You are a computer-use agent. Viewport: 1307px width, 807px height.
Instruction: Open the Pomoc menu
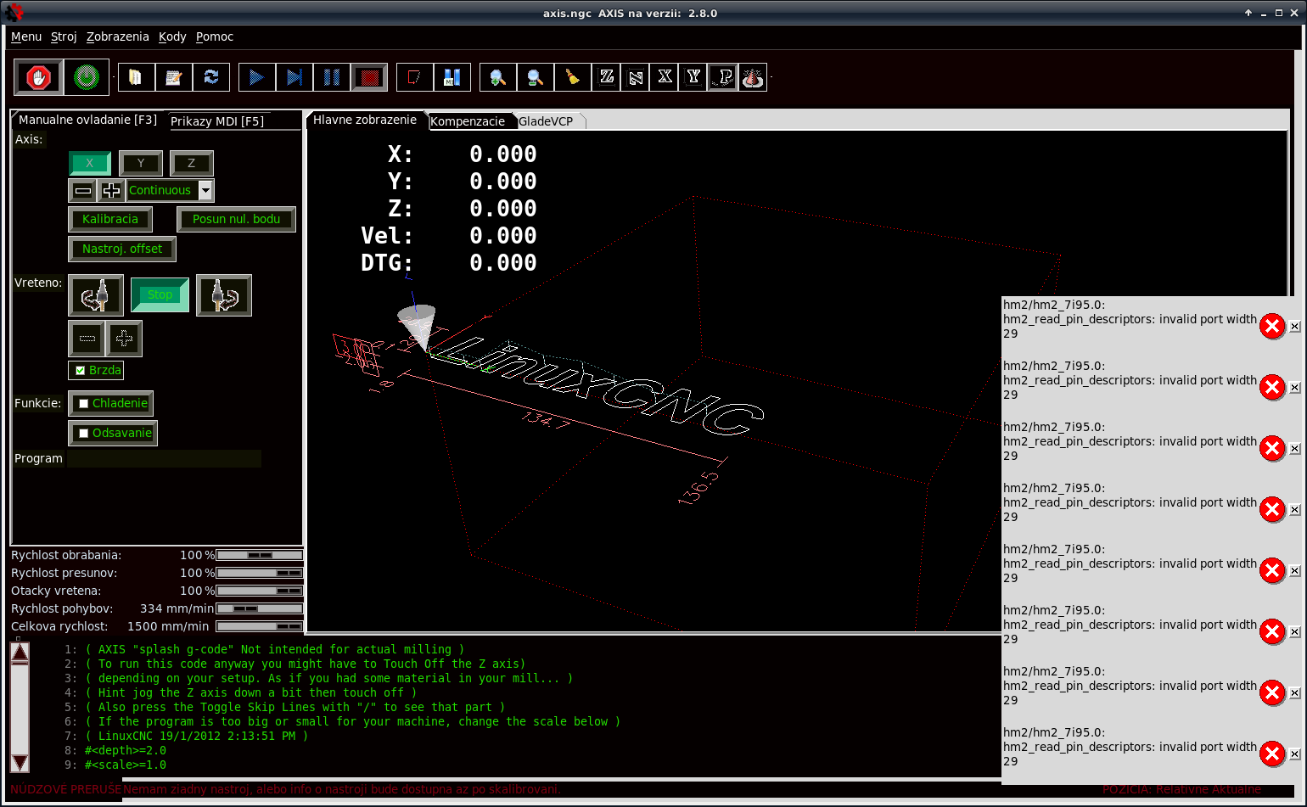tap(215, 36)
